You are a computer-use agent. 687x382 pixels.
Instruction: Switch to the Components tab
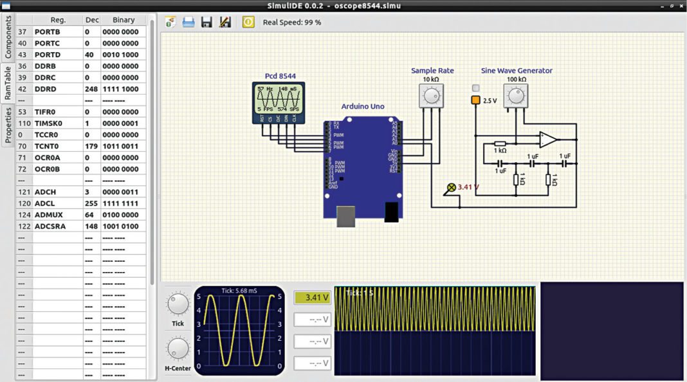pos(8,29)
